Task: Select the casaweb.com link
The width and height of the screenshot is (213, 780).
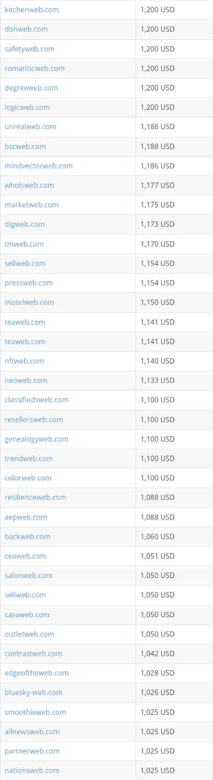Action: 27,615
